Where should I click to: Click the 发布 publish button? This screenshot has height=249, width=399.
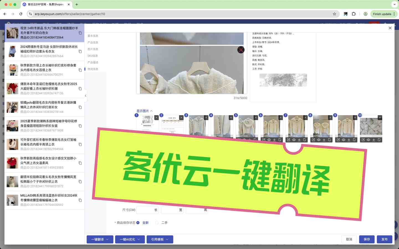point(384,239)
